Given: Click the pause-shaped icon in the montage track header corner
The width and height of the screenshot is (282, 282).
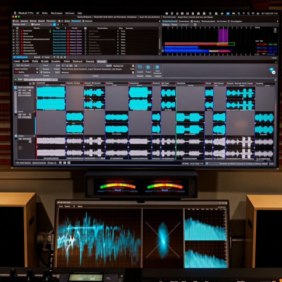Looking at the screenshot, I should [x=30, y=83].
